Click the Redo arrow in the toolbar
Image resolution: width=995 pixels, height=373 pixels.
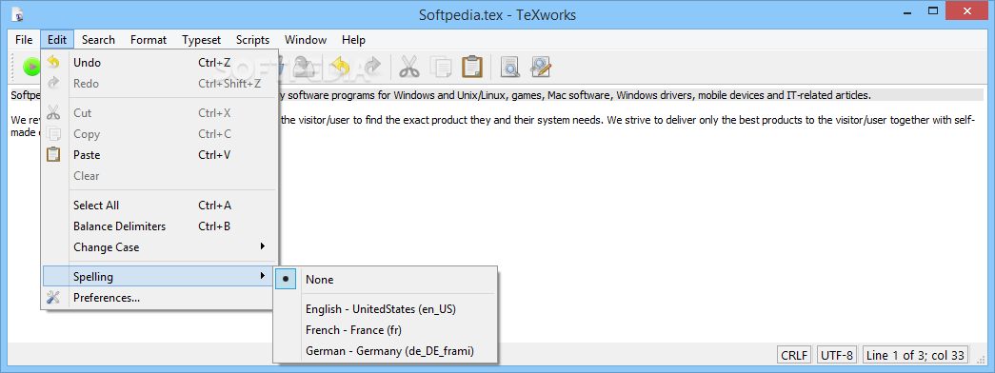click(x=373, y=67)
